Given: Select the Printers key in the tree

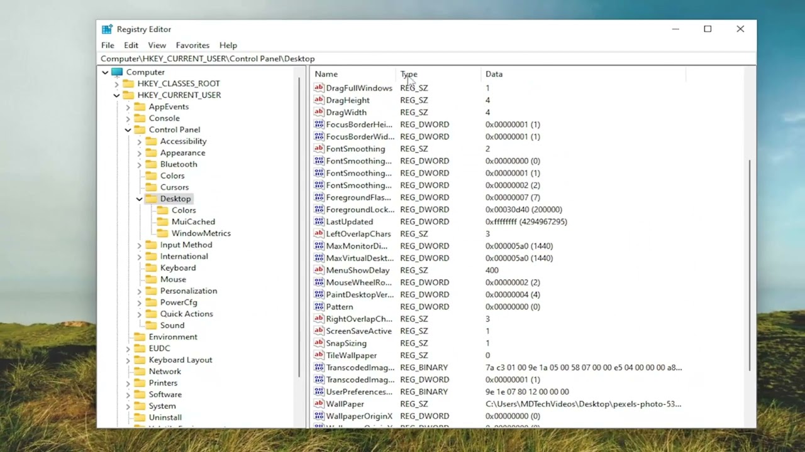Looking at the screenshot, I should click(x=163, y=383).
